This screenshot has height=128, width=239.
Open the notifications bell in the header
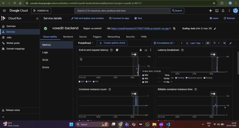coord(223,10)
